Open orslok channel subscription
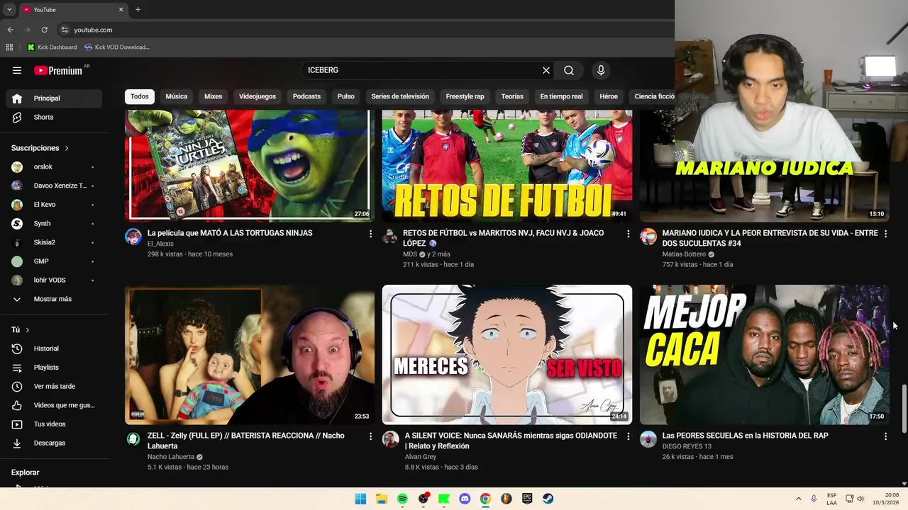 54,167
